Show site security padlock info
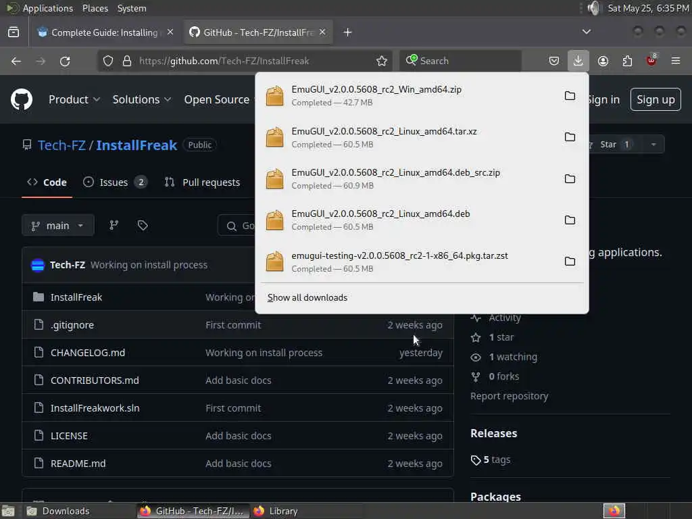Screen dimensions: 692x519 127,61
